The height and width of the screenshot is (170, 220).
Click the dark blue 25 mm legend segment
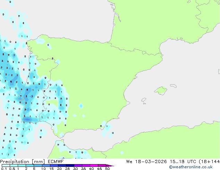point(70,165)
